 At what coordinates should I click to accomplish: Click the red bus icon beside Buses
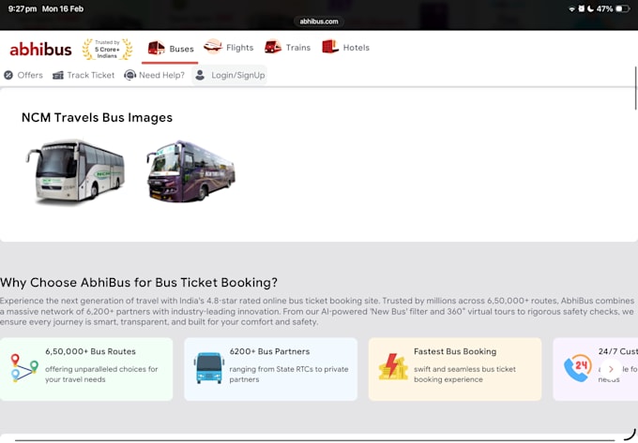click(157, 48)
